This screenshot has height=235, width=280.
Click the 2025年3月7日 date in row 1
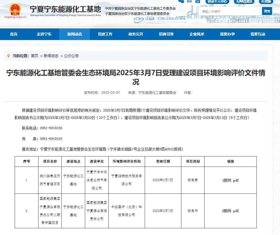[163, 180]
